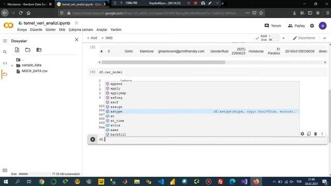Add a new code cell with Kod
Image resolution: width=331 pixels, height=186 pixels.
[92, 38]
